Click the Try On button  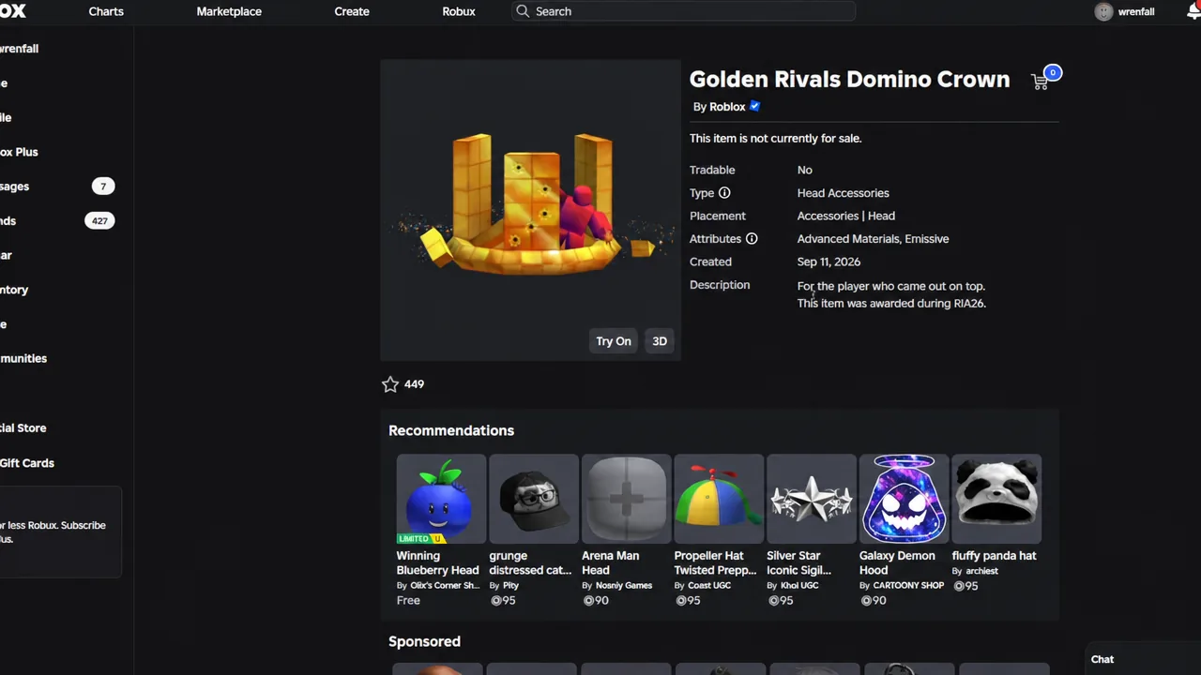614,341
